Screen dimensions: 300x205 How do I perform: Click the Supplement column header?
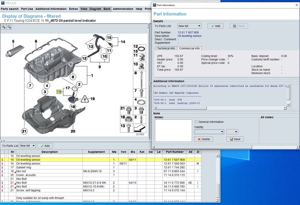pos(96,152)
